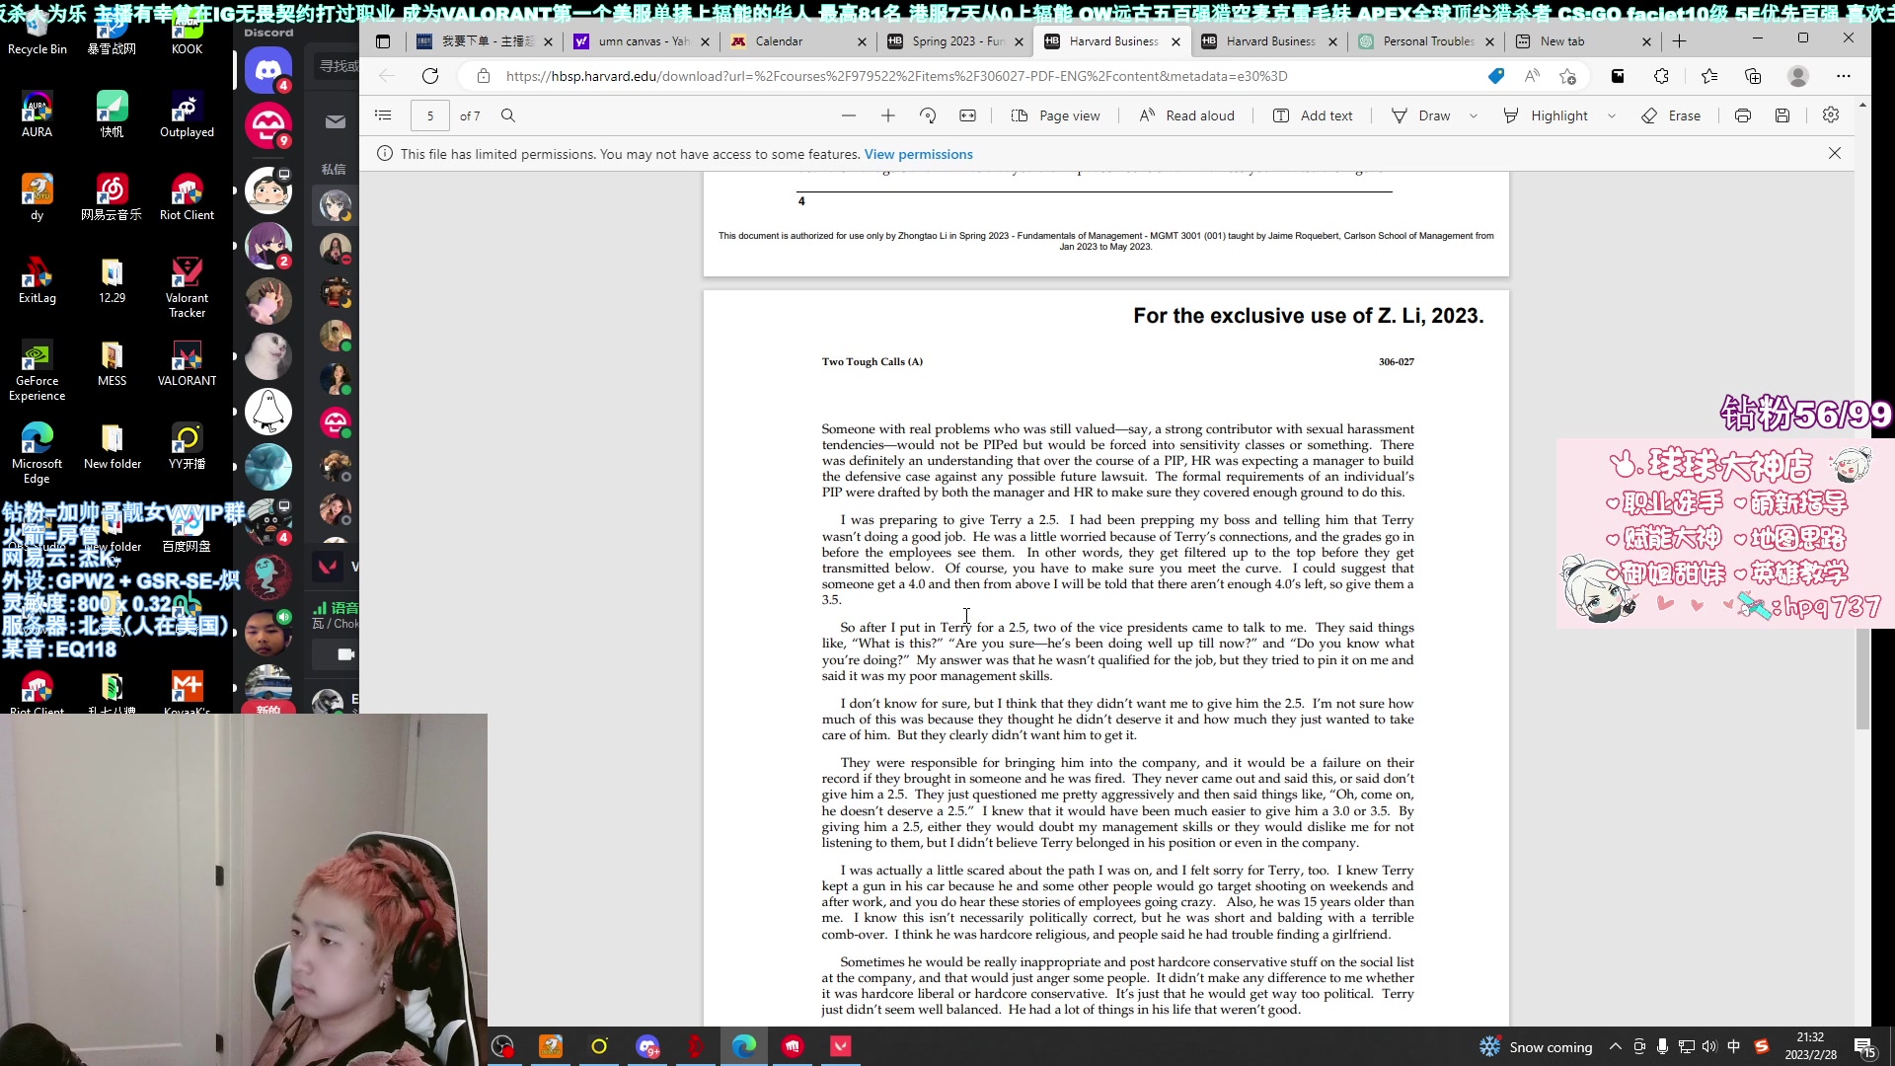
Task: Show hidden system tray icons
Action: pyautogui.click(x=1616, y=1047)
